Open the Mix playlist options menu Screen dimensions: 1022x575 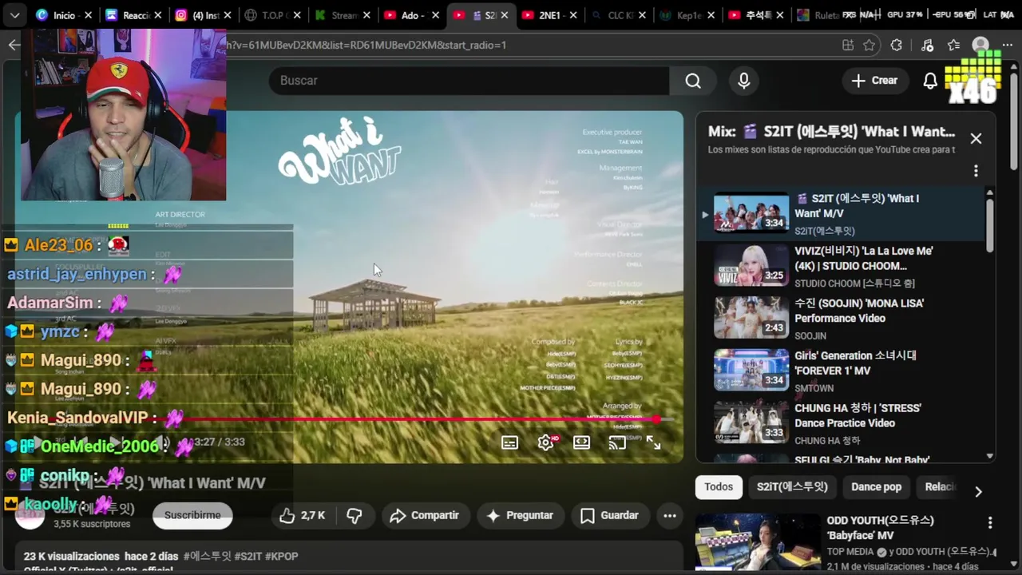point(976,171)
